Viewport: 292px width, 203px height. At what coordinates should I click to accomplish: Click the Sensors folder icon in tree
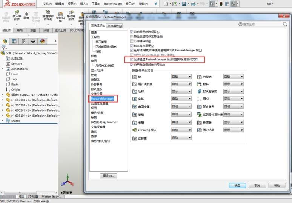8,64
